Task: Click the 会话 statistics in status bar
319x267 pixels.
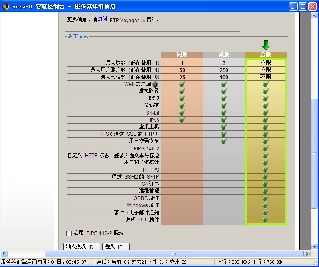Action: pos(141,262)
